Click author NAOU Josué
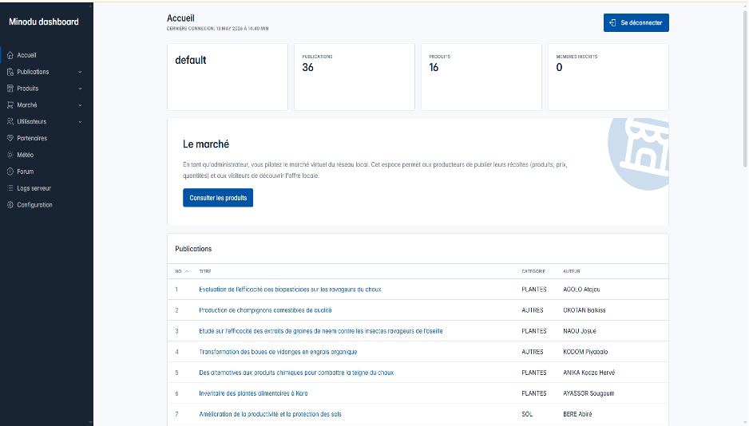Viewport: 749px width, 426px height. (580, 331)
